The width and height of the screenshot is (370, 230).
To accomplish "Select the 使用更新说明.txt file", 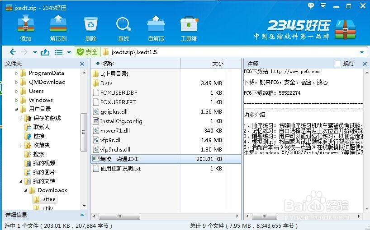I will (x=166, y=168).
